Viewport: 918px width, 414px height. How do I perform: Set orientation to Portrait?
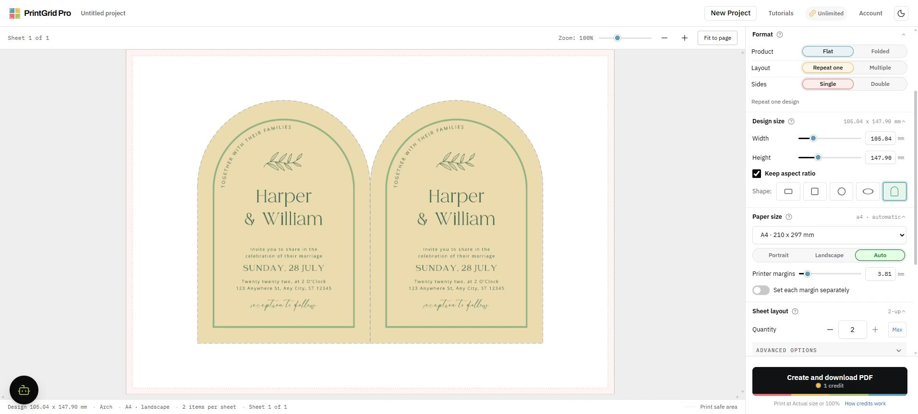778,255
